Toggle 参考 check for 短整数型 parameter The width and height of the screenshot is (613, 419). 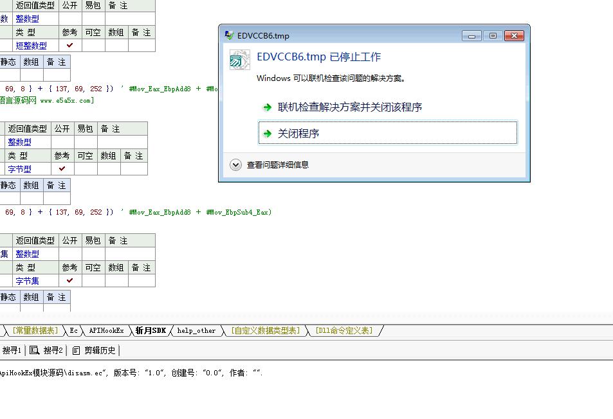pos(70,45)
